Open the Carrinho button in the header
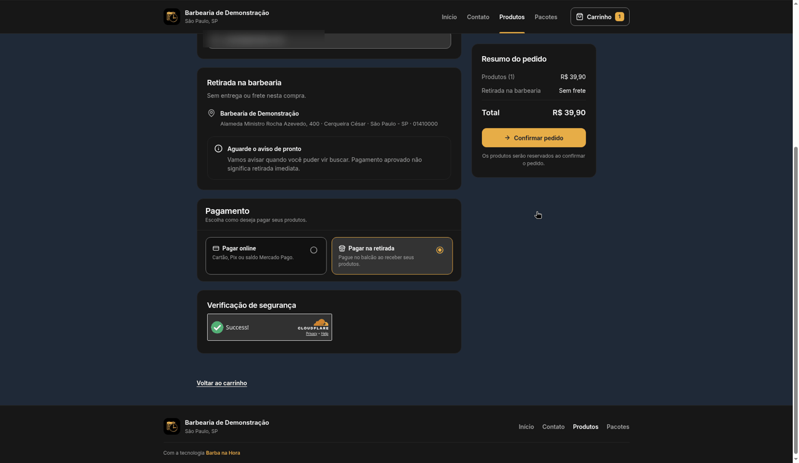 tap(600, 17)
